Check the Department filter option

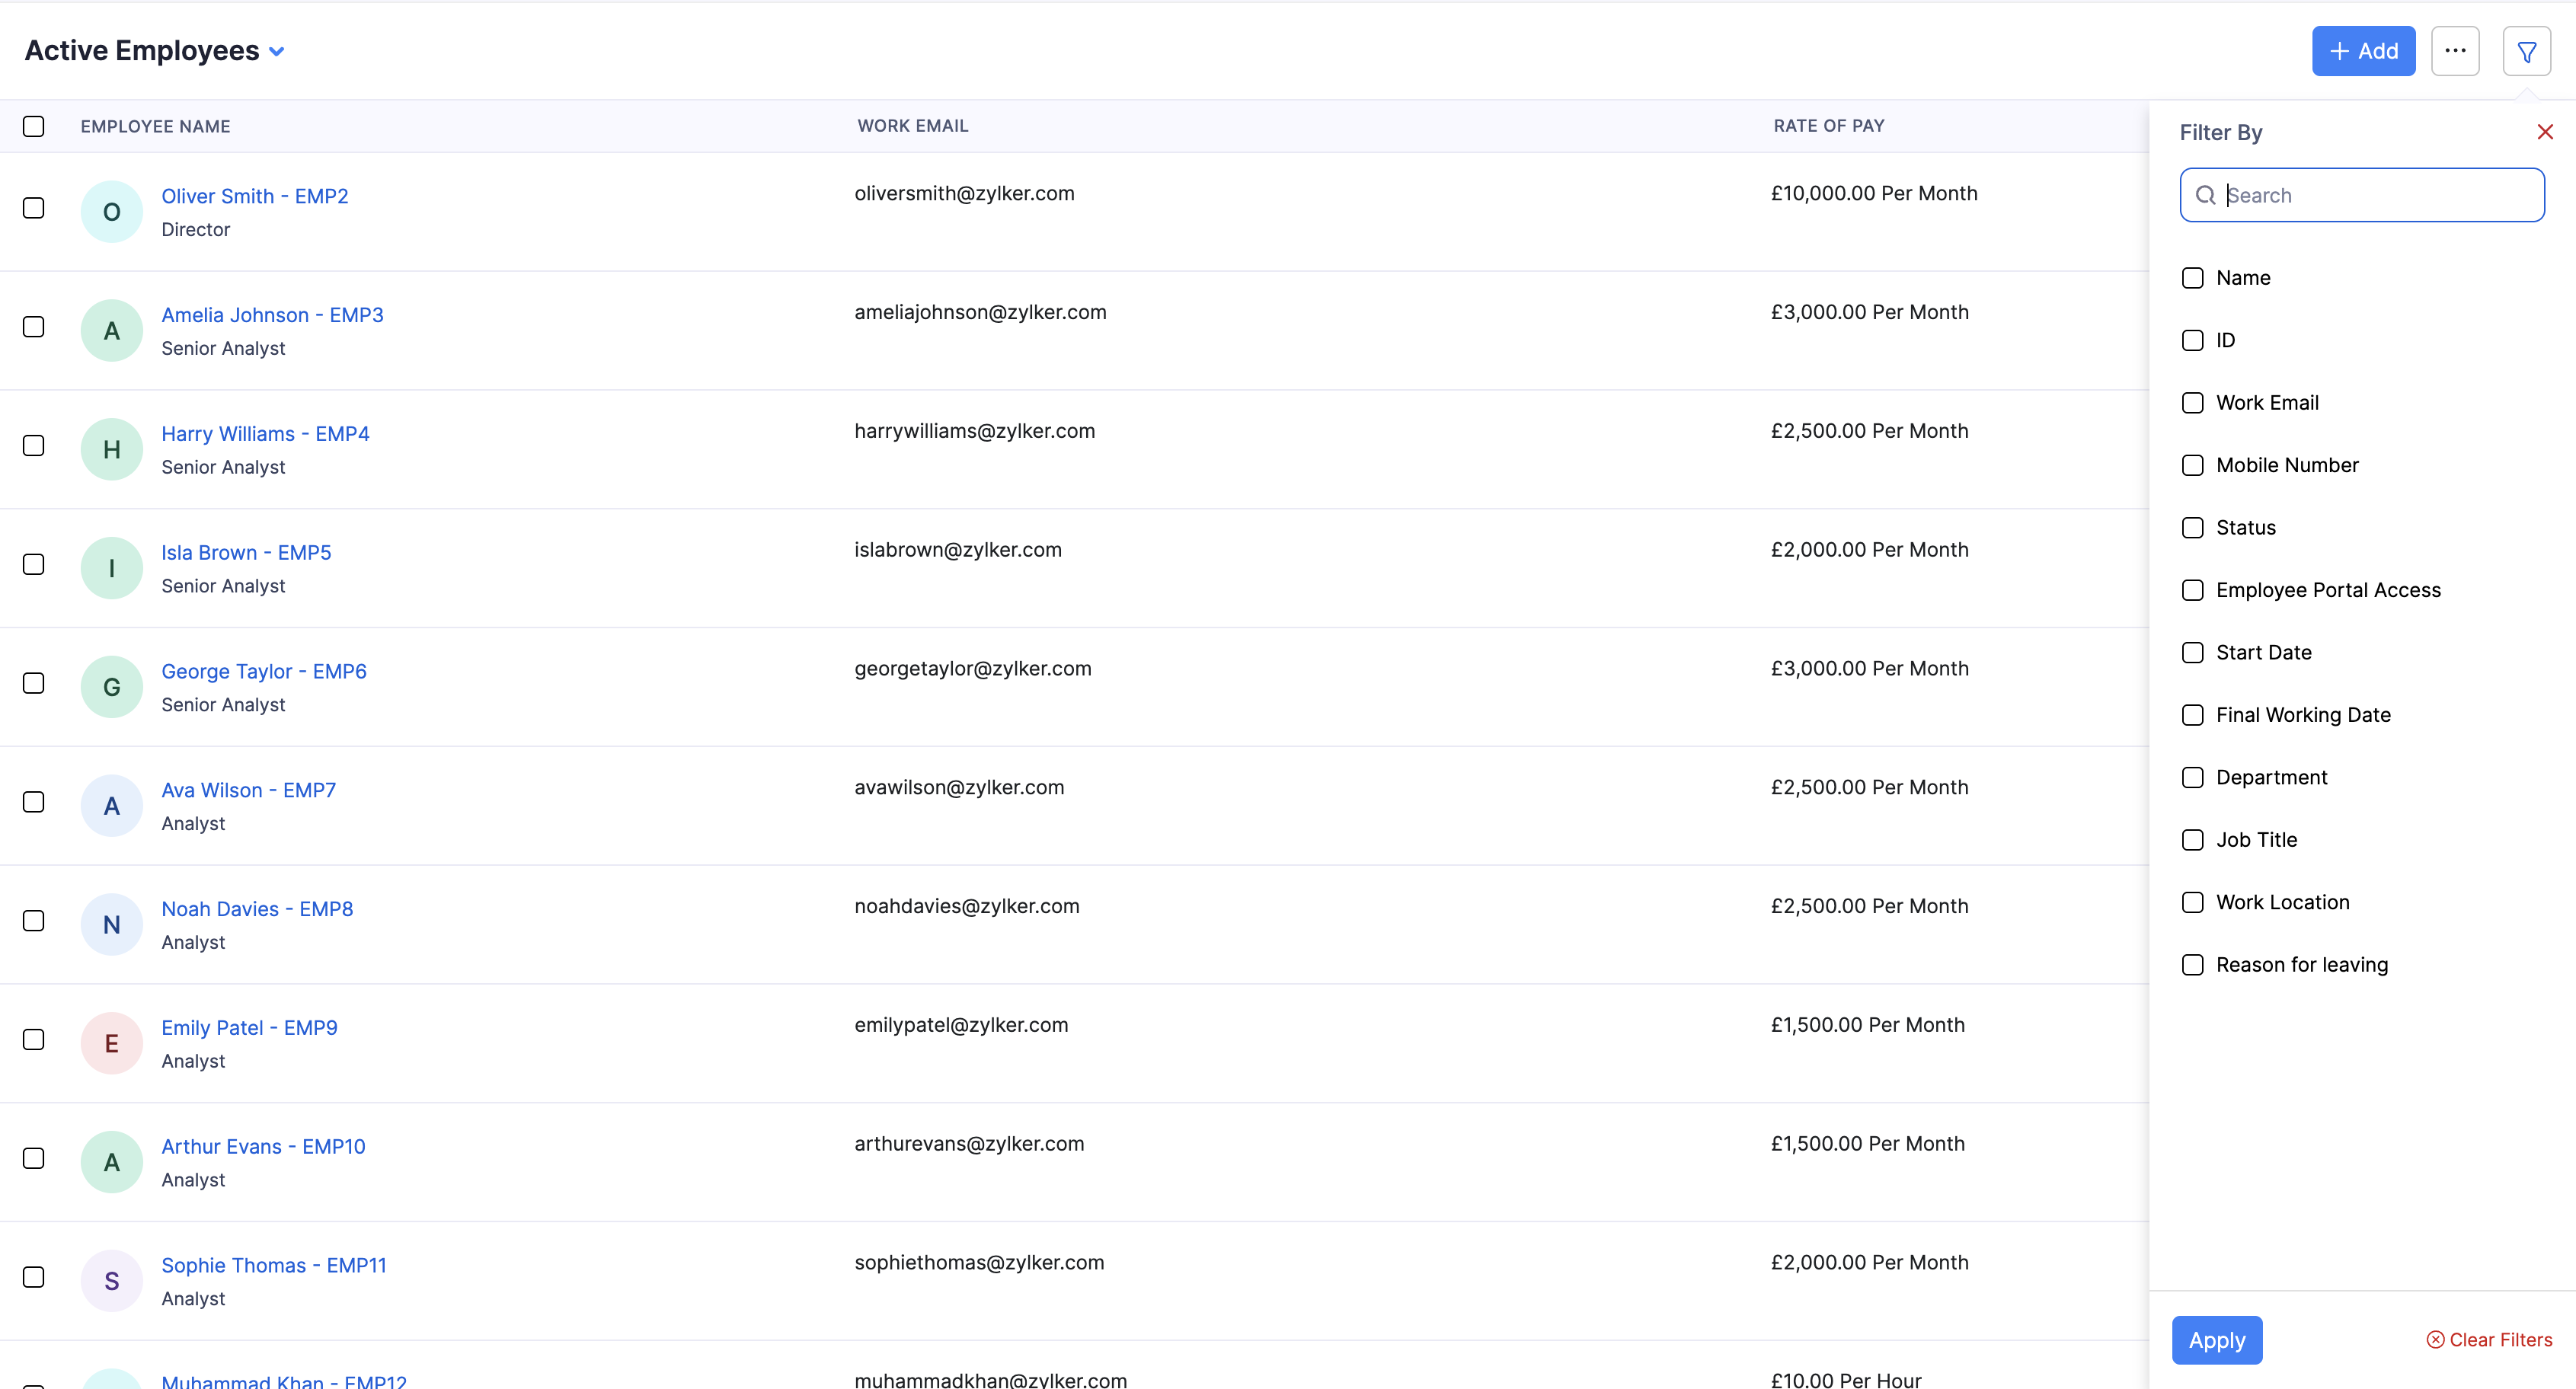[2192, 778]
